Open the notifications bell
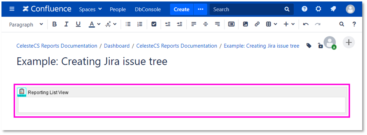 (x=333, y=9)
